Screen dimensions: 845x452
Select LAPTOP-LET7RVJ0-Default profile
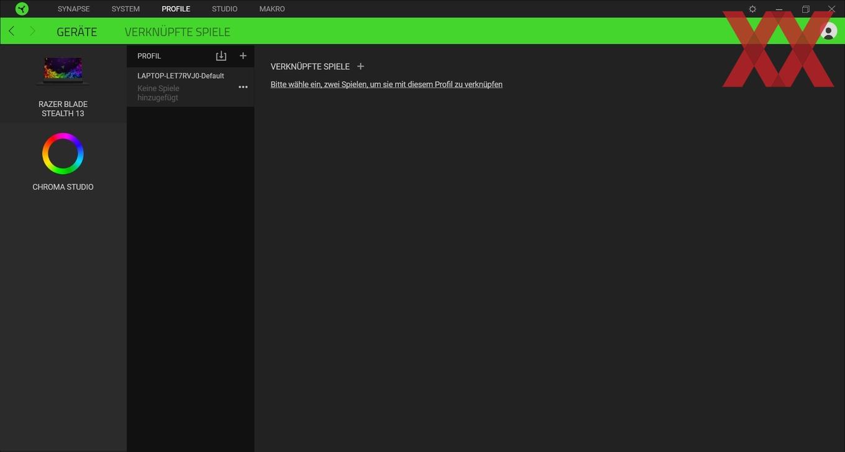190,86
